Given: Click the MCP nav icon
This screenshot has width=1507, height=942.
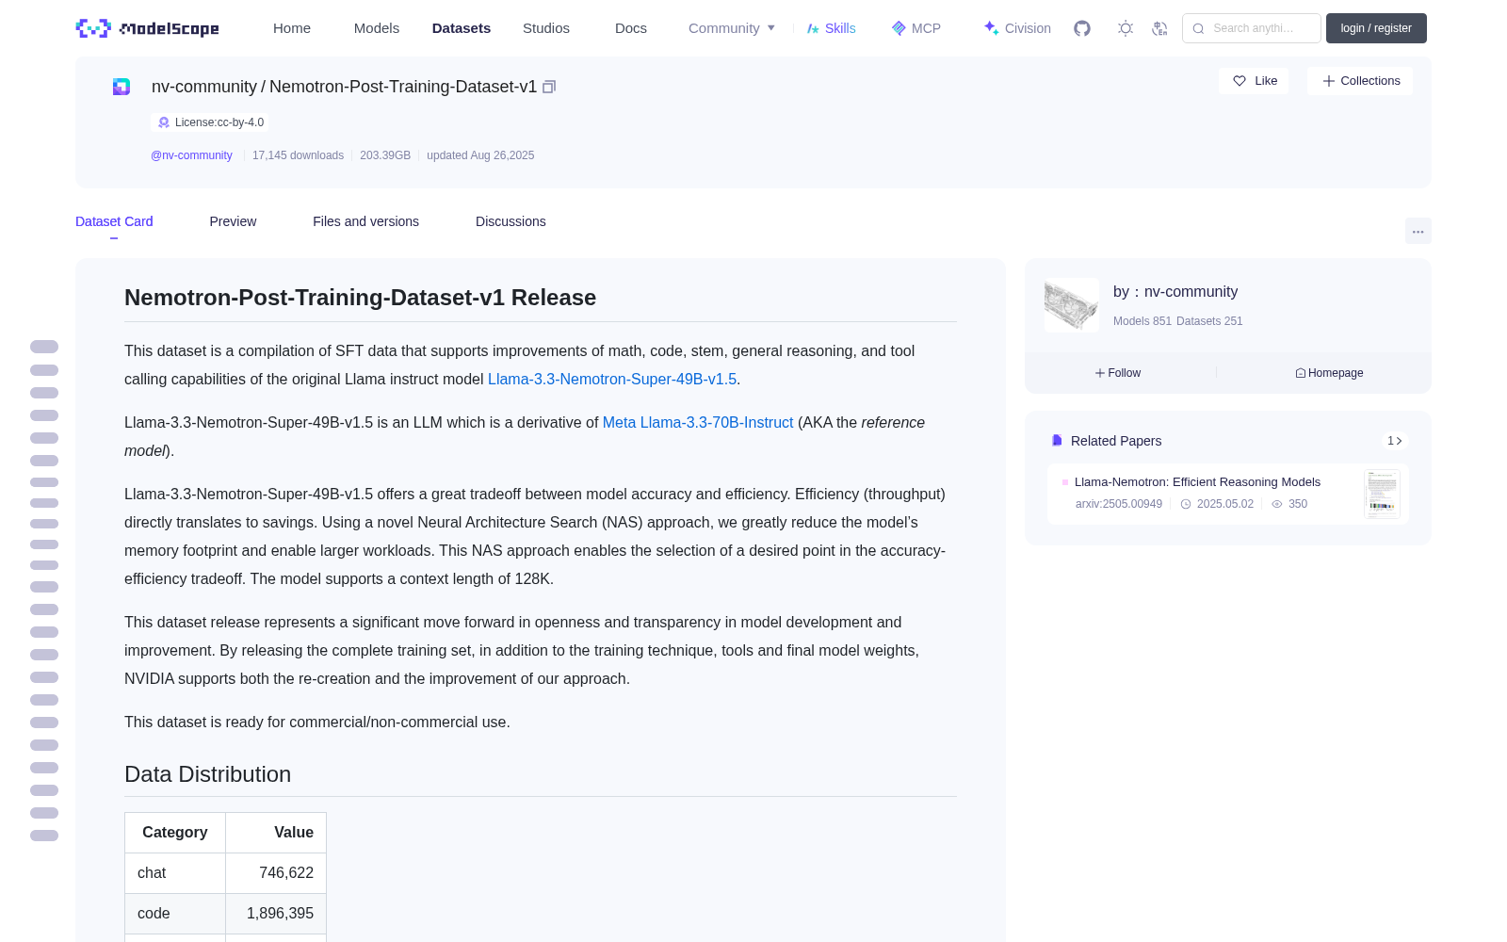Looking at the screenshot, I should pos(899,28).
